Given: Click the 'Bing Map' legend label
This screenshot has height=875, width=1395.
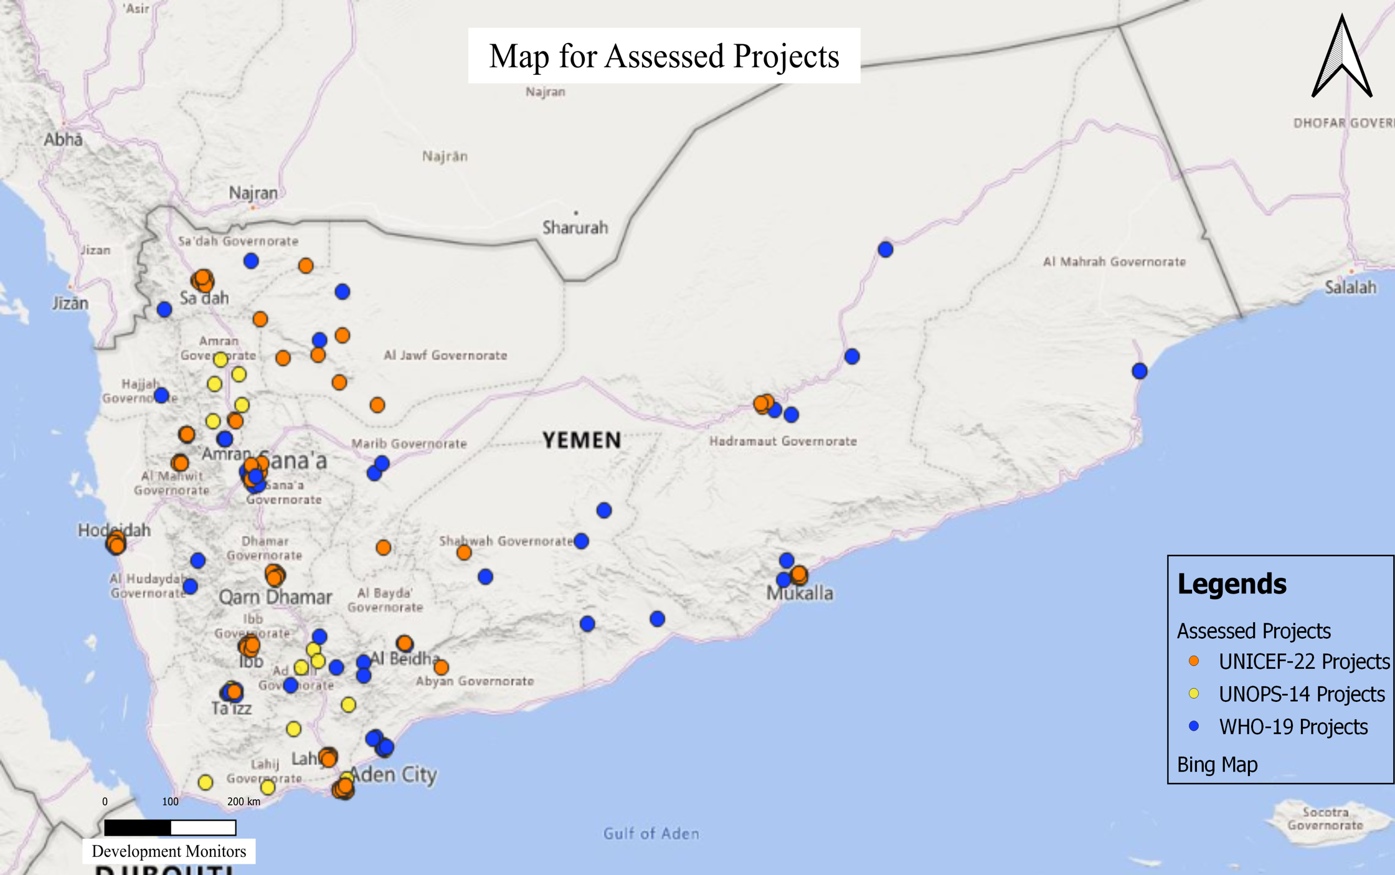Looking at the screenshot, I should pos(1217,764).
